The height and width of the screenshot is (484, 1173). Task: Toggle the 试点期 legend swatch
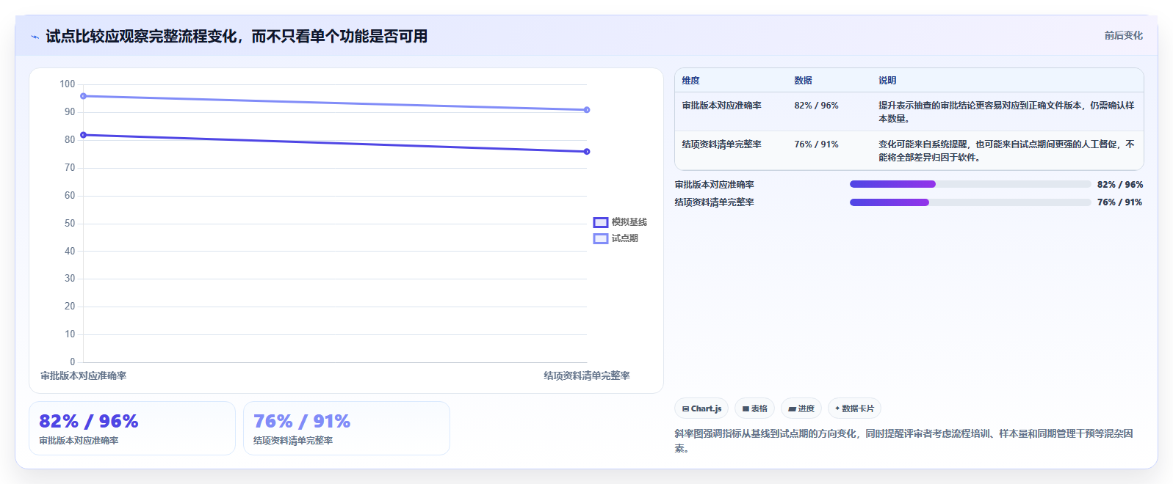(x=601, y=238)
